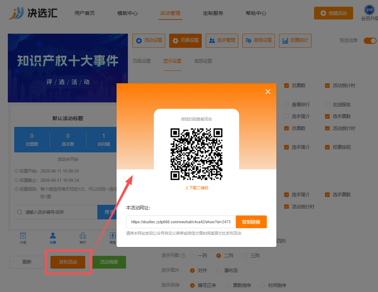This screenshot has height=292, width=378.
Task: Click the 活动海报 button
Action: pos(109,262)
